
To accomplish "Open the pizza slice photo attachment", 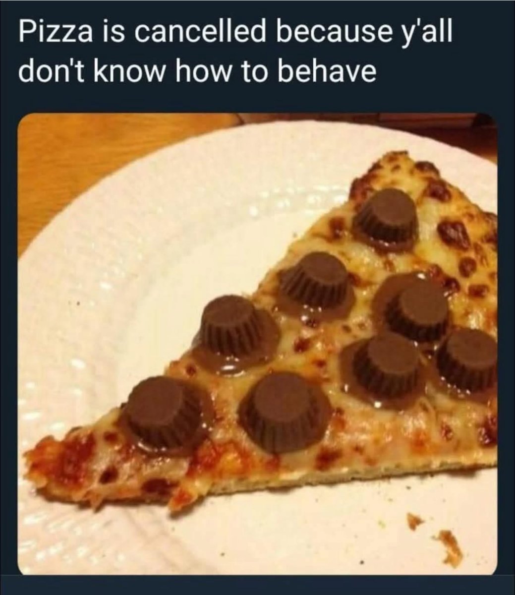I will [257, 344].
